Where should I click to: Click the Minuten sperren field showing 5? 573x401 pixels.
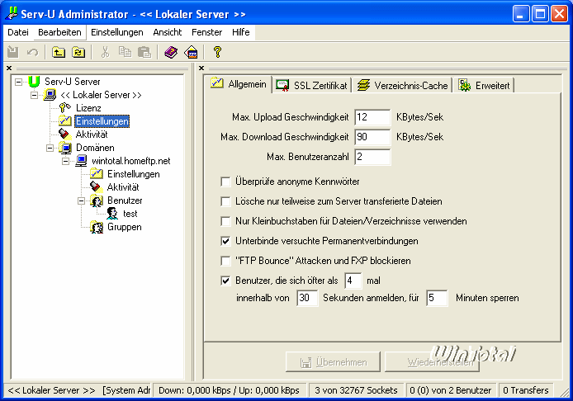click(437, 298)
